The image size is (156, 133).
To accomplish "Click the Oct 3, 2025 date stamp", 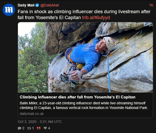I will 40,122.
